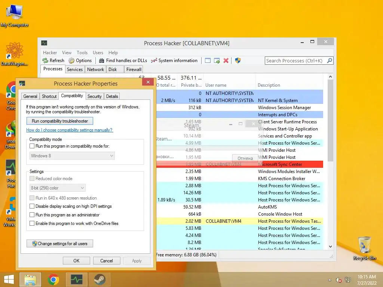The width and height of the screenshot is (383, 287).
Task: Open the 8-bit (256) color dropdown
Action: 57,188
